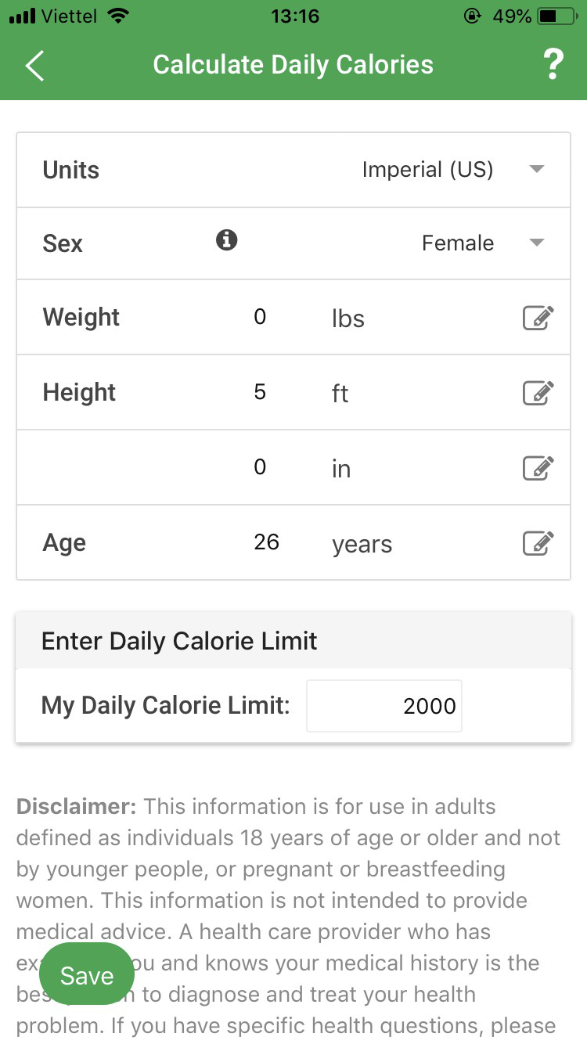
Task: Click the green Save button
Action: point(87,975)
